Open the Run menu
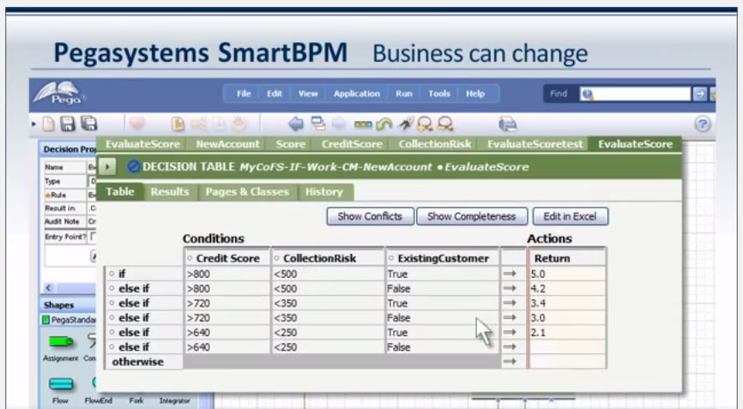The width and height of the screenshot is (743, 409). 404,93
